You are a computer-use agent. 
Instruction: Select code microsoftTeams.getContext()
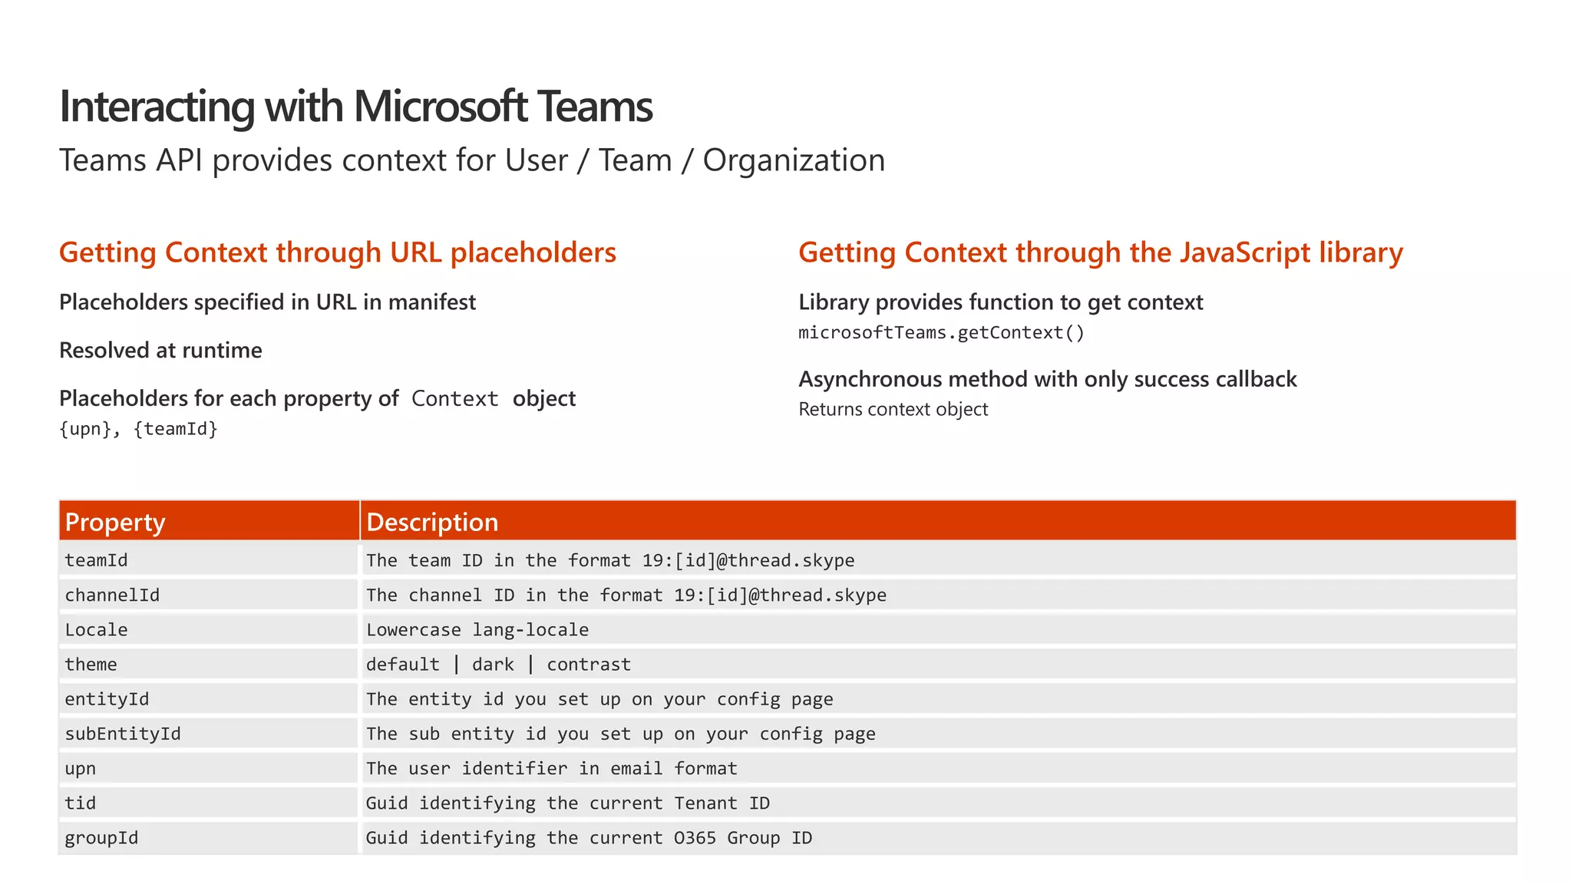(x=942, y=332)
